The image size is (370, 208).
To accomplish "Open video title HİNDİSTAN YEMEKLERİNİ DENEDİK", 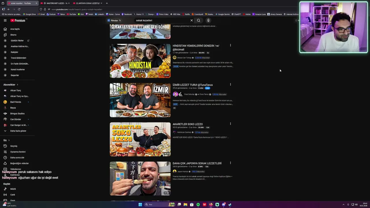I will [x=196, y=48].
